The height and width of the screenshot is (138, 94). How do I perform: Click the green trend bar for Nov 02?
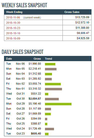[x=53, y=84]
